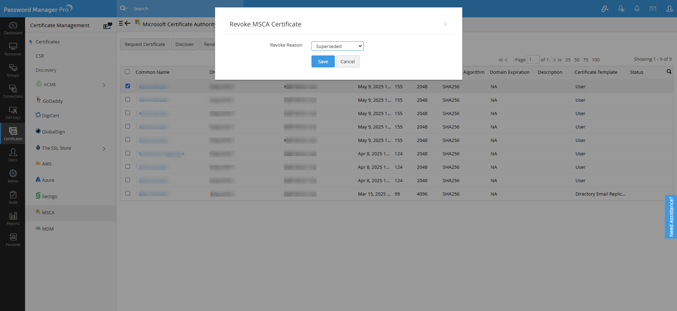Go to previous page arrow
The height and width of the screenshot is (311, 677).
click(506, 60)
